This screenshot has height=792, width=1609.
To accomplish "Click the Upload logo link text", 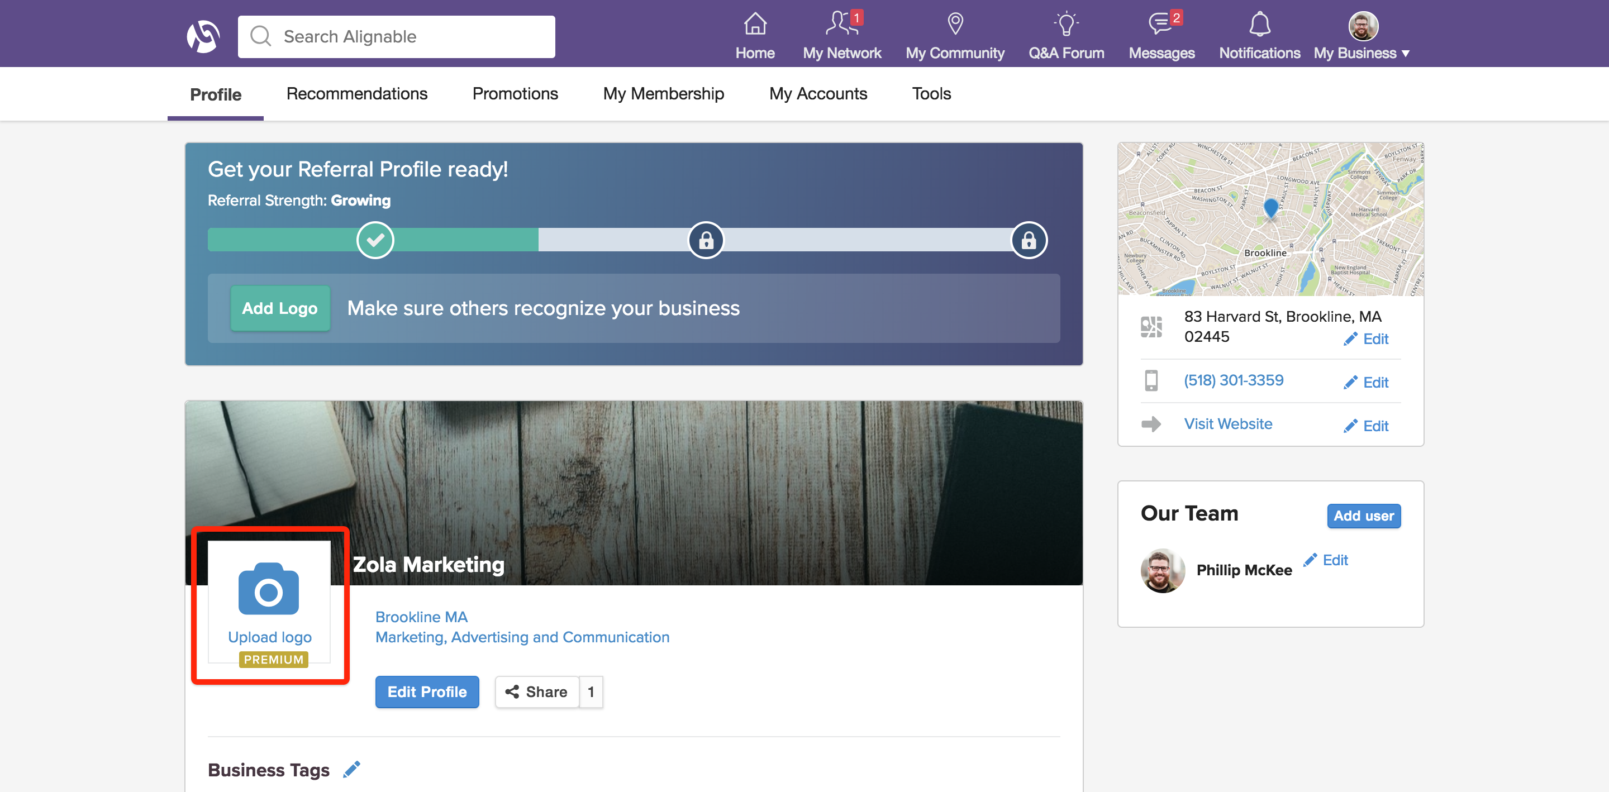I will (x=269, y=637).
